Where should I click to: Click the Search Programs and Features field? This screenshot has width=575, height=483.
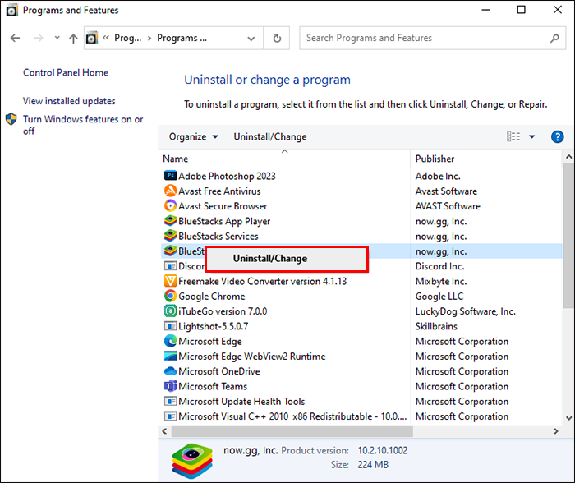coord(432,38)
